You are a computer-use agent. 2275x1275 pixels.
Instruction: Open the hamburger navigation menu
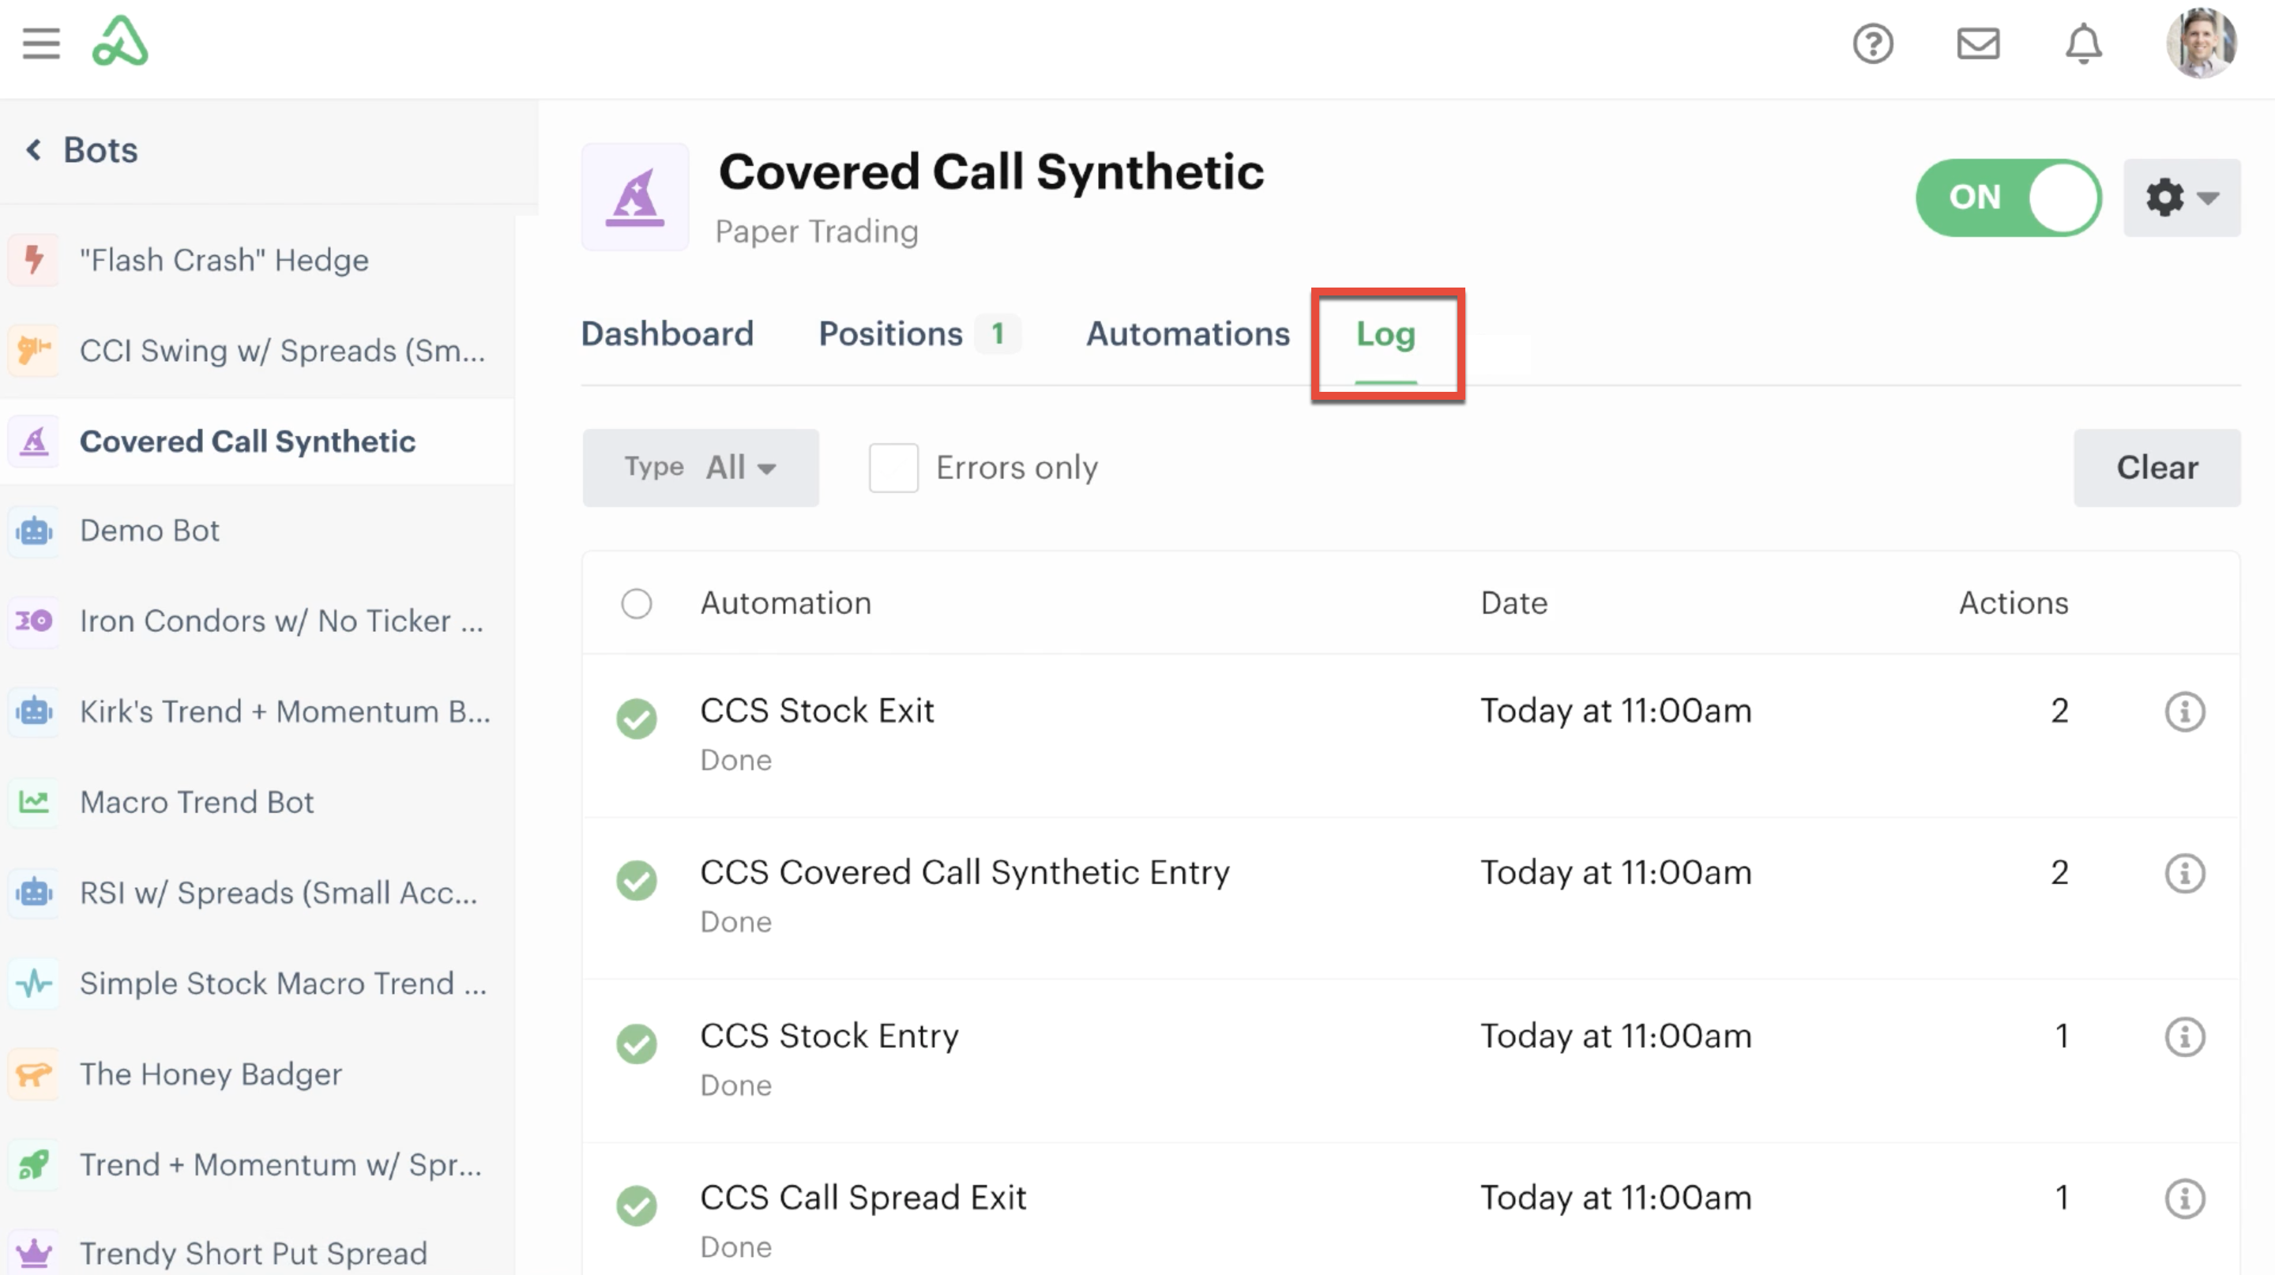pyautogui.click(x=40, y=43)
